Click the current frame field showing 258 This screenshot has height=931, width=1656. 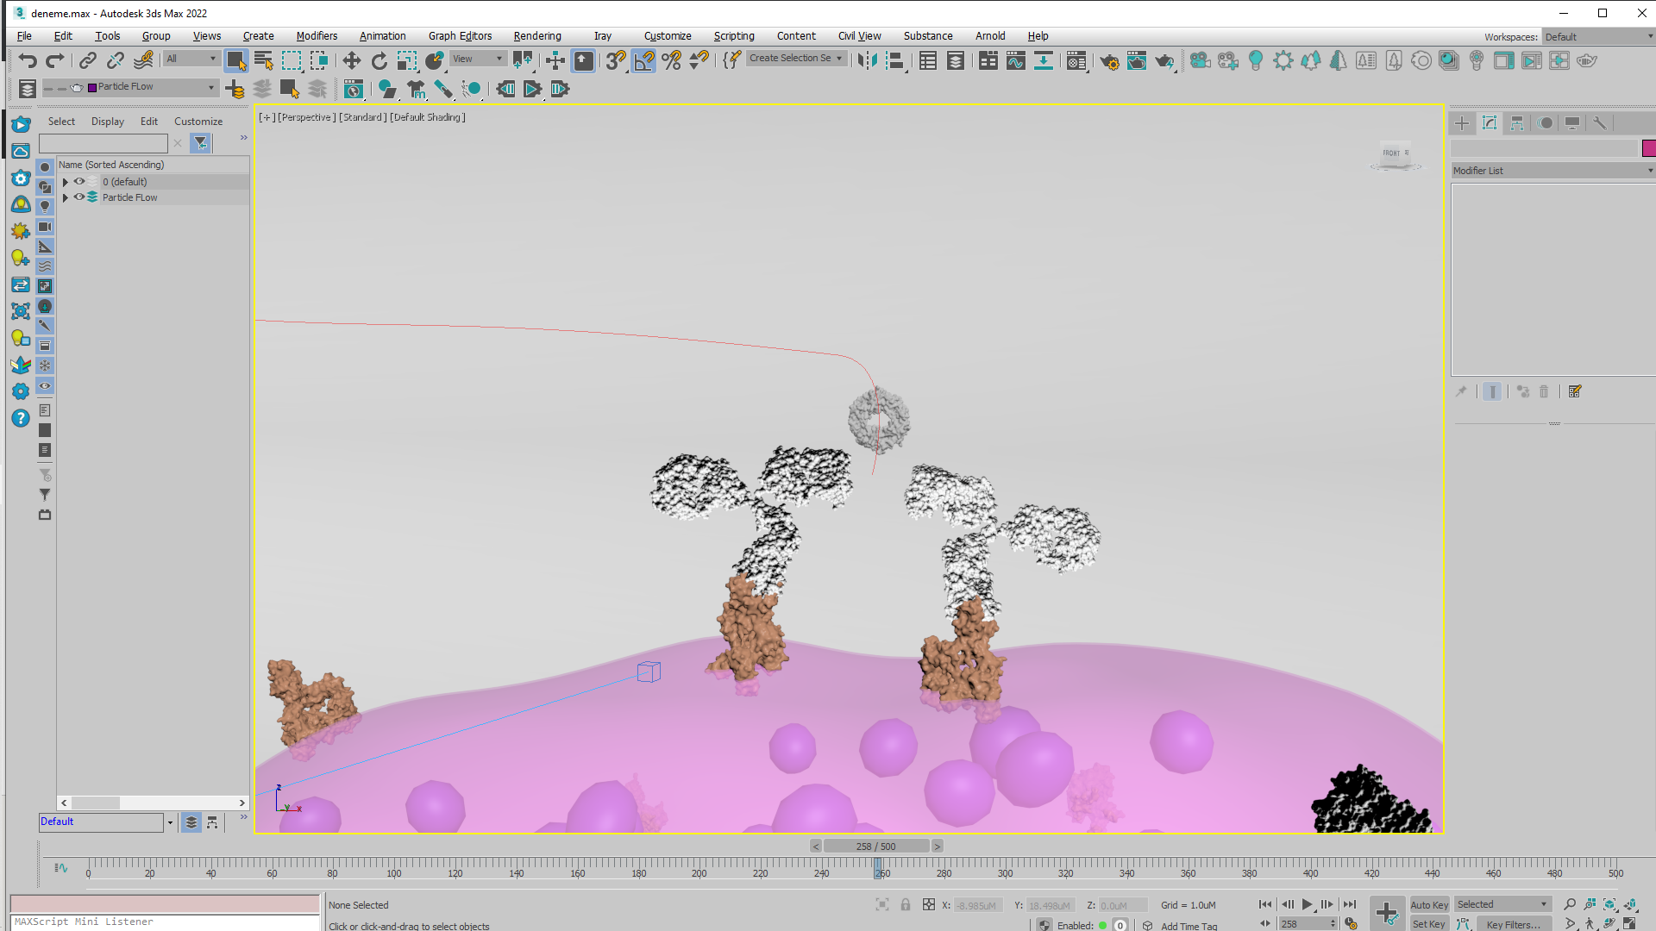pyautogui.click(x=1300, y=922)
